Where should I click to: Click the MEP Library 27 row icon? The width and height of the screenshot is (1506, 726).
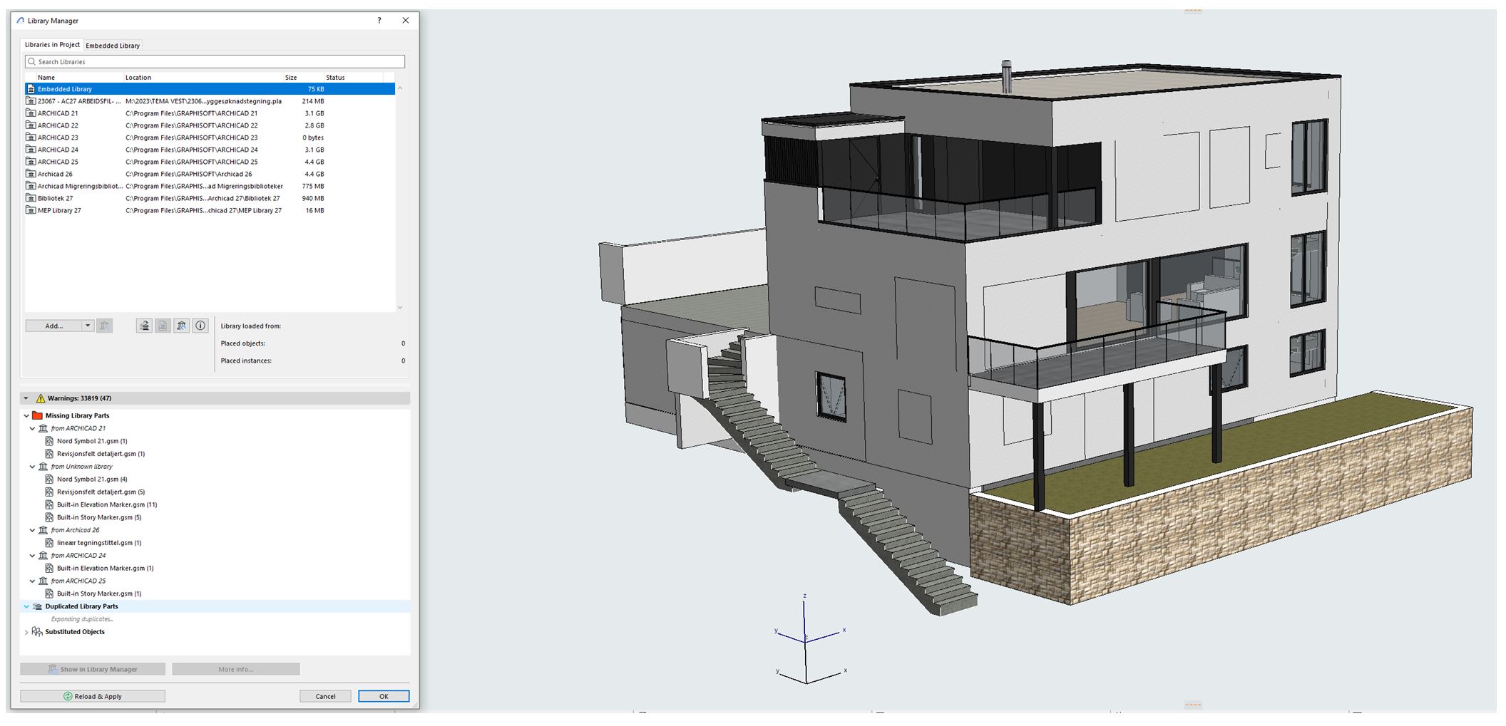pos(31,210)
